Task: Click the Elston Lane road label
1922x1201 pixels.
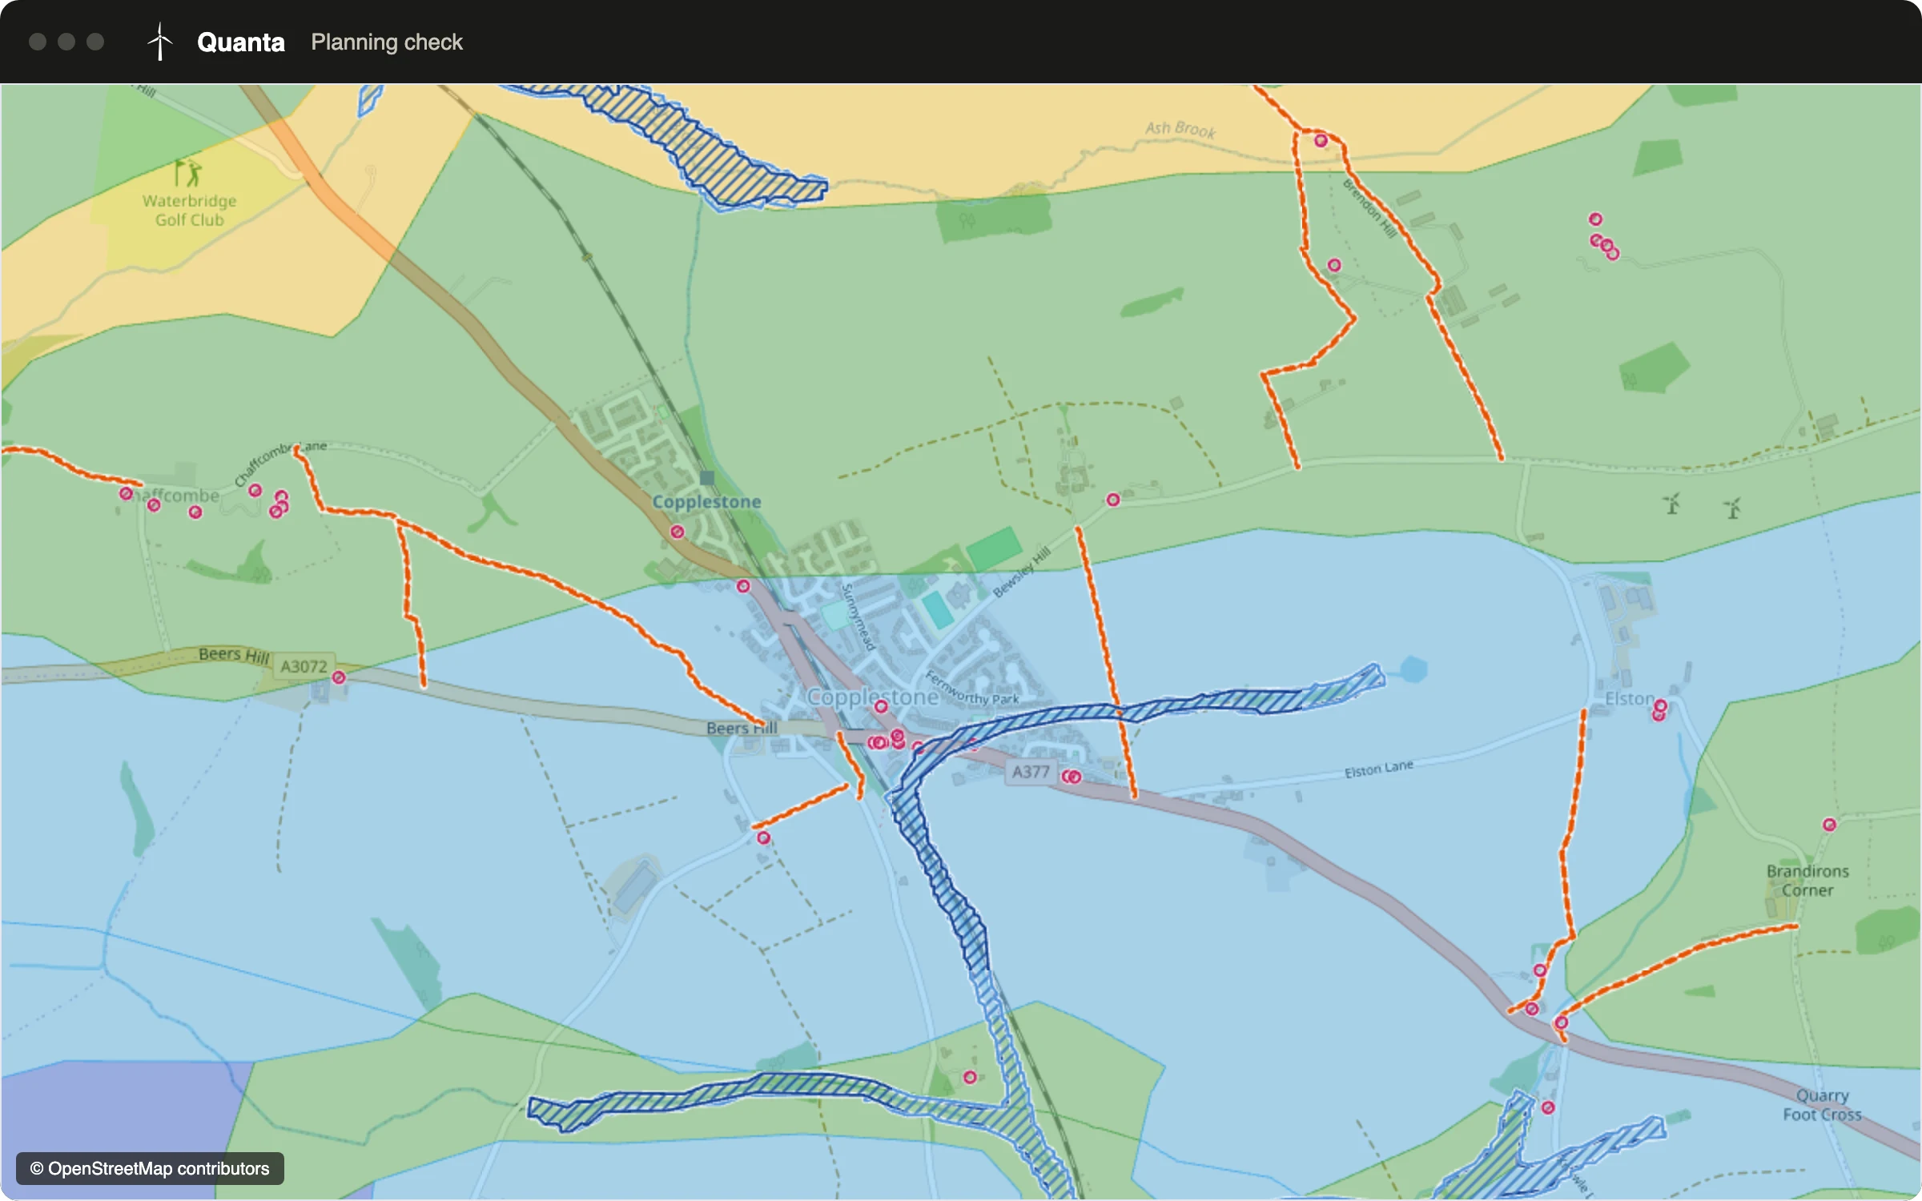Action: [1378, 769]
